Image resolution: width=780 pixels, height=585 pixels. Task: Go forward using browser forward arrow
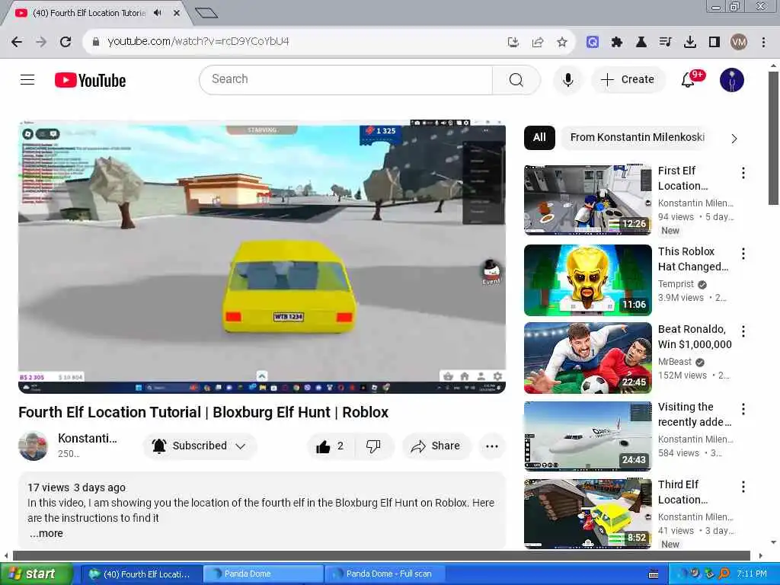coord(41,42)
